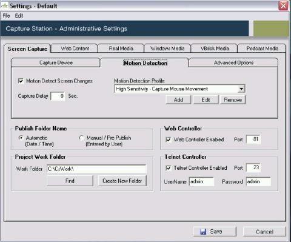Open the Edit menu
Image resolution: width=291 pixels, height=242 pixels.
pyautogui.click(x=19, y=16)
